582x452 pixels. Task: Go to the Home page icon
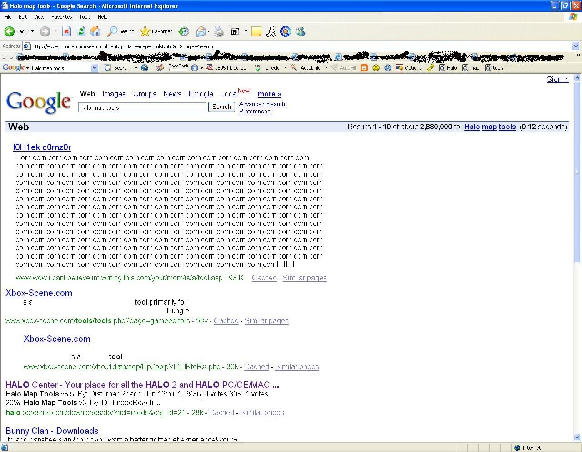click(95, 31)
